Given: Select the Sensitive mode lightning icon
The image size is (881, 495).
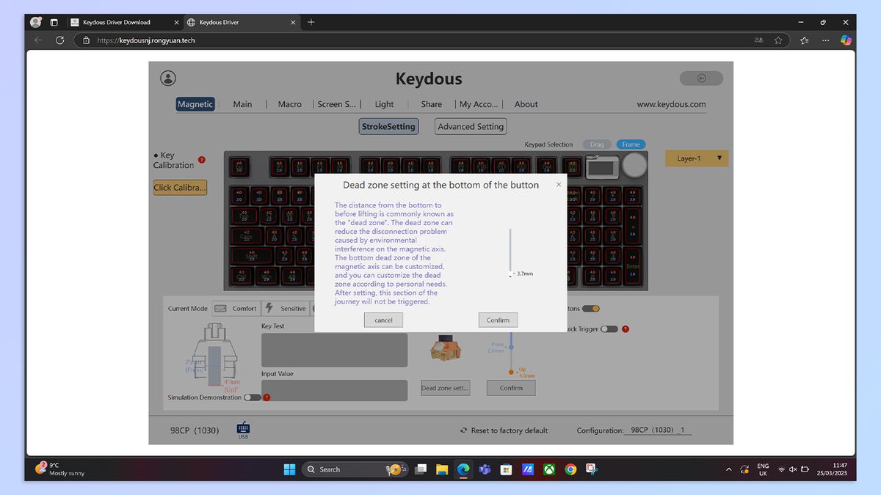Looking at the screenshot, I should [269, 308].
